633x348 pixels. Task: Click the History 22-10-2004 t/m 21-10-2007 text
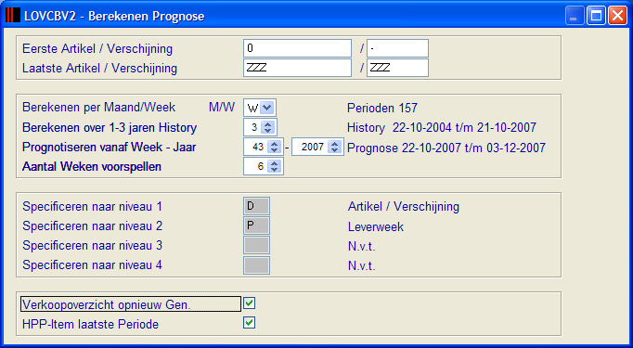click(442, 127)
